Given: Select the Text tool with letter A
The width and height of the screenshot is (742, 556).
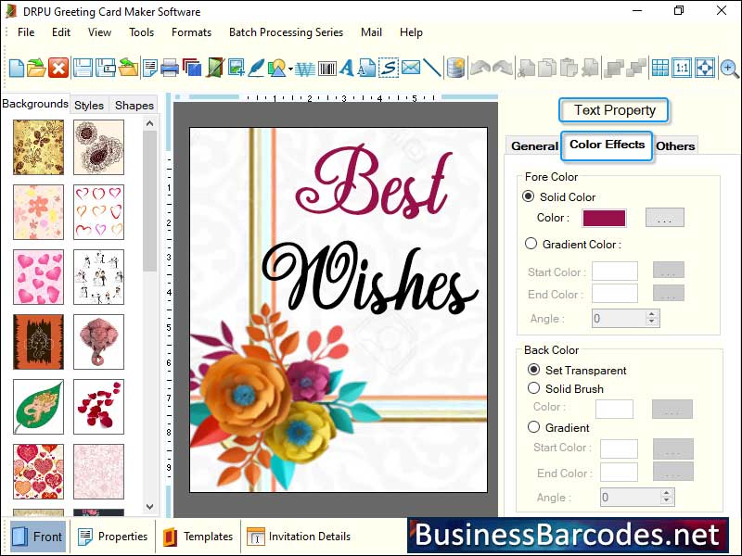Looking at the screenshot, I should coord(348,68).
